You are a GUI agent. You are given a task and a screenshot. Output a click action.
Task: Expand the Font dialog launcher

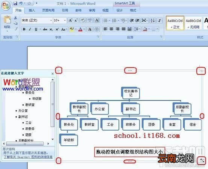click(98, 37)
